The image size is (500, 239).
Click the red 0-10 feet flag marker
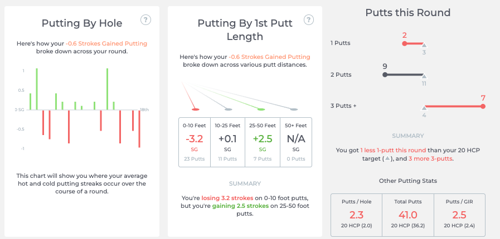(x=195, y=109)
